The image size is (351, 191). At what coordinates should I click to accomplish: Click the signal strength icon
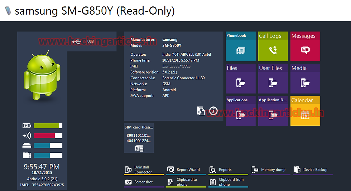27,135
